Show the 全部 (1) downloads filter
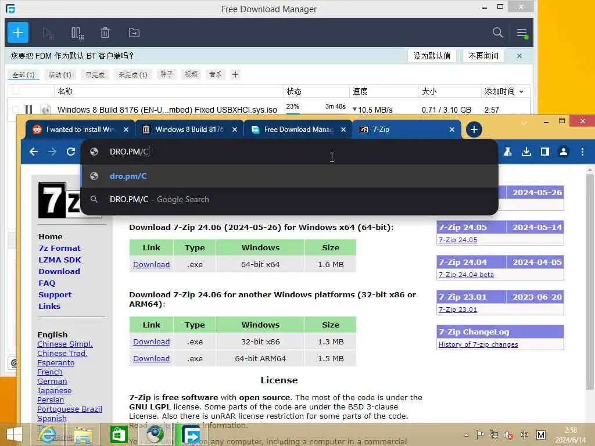The width and height of the screenshot is (595, 446). coord(23,75)
